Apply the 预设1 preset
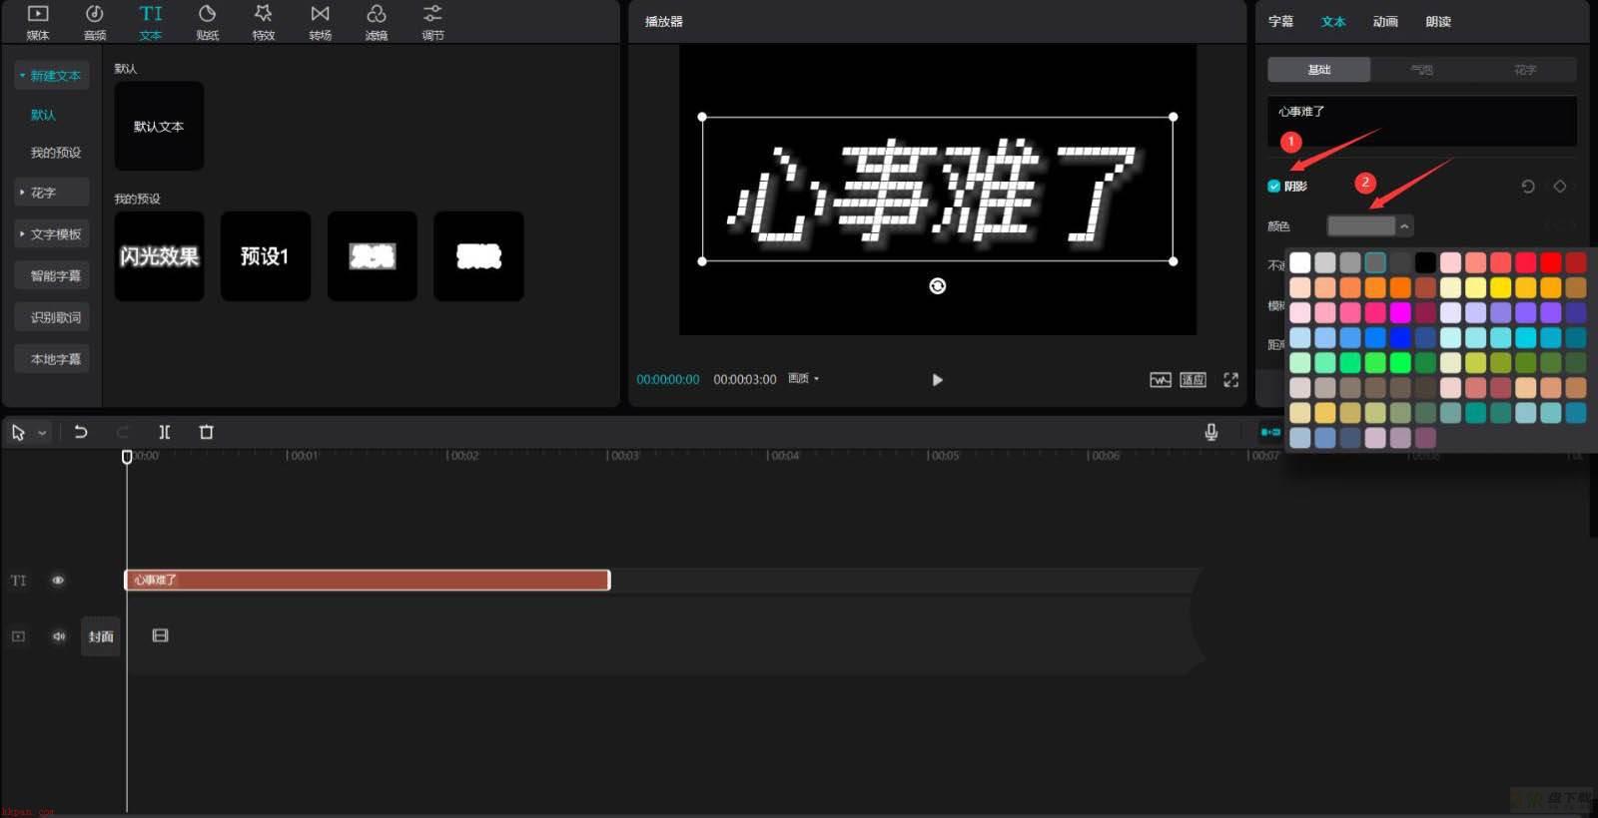Image resolution: width=1598 pixels, height=818 pixels. pos(266,256)
